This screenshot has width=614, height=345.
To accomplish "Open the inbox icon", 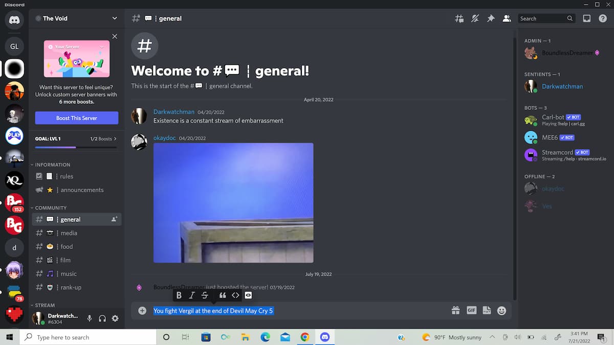I will [586, 18].
